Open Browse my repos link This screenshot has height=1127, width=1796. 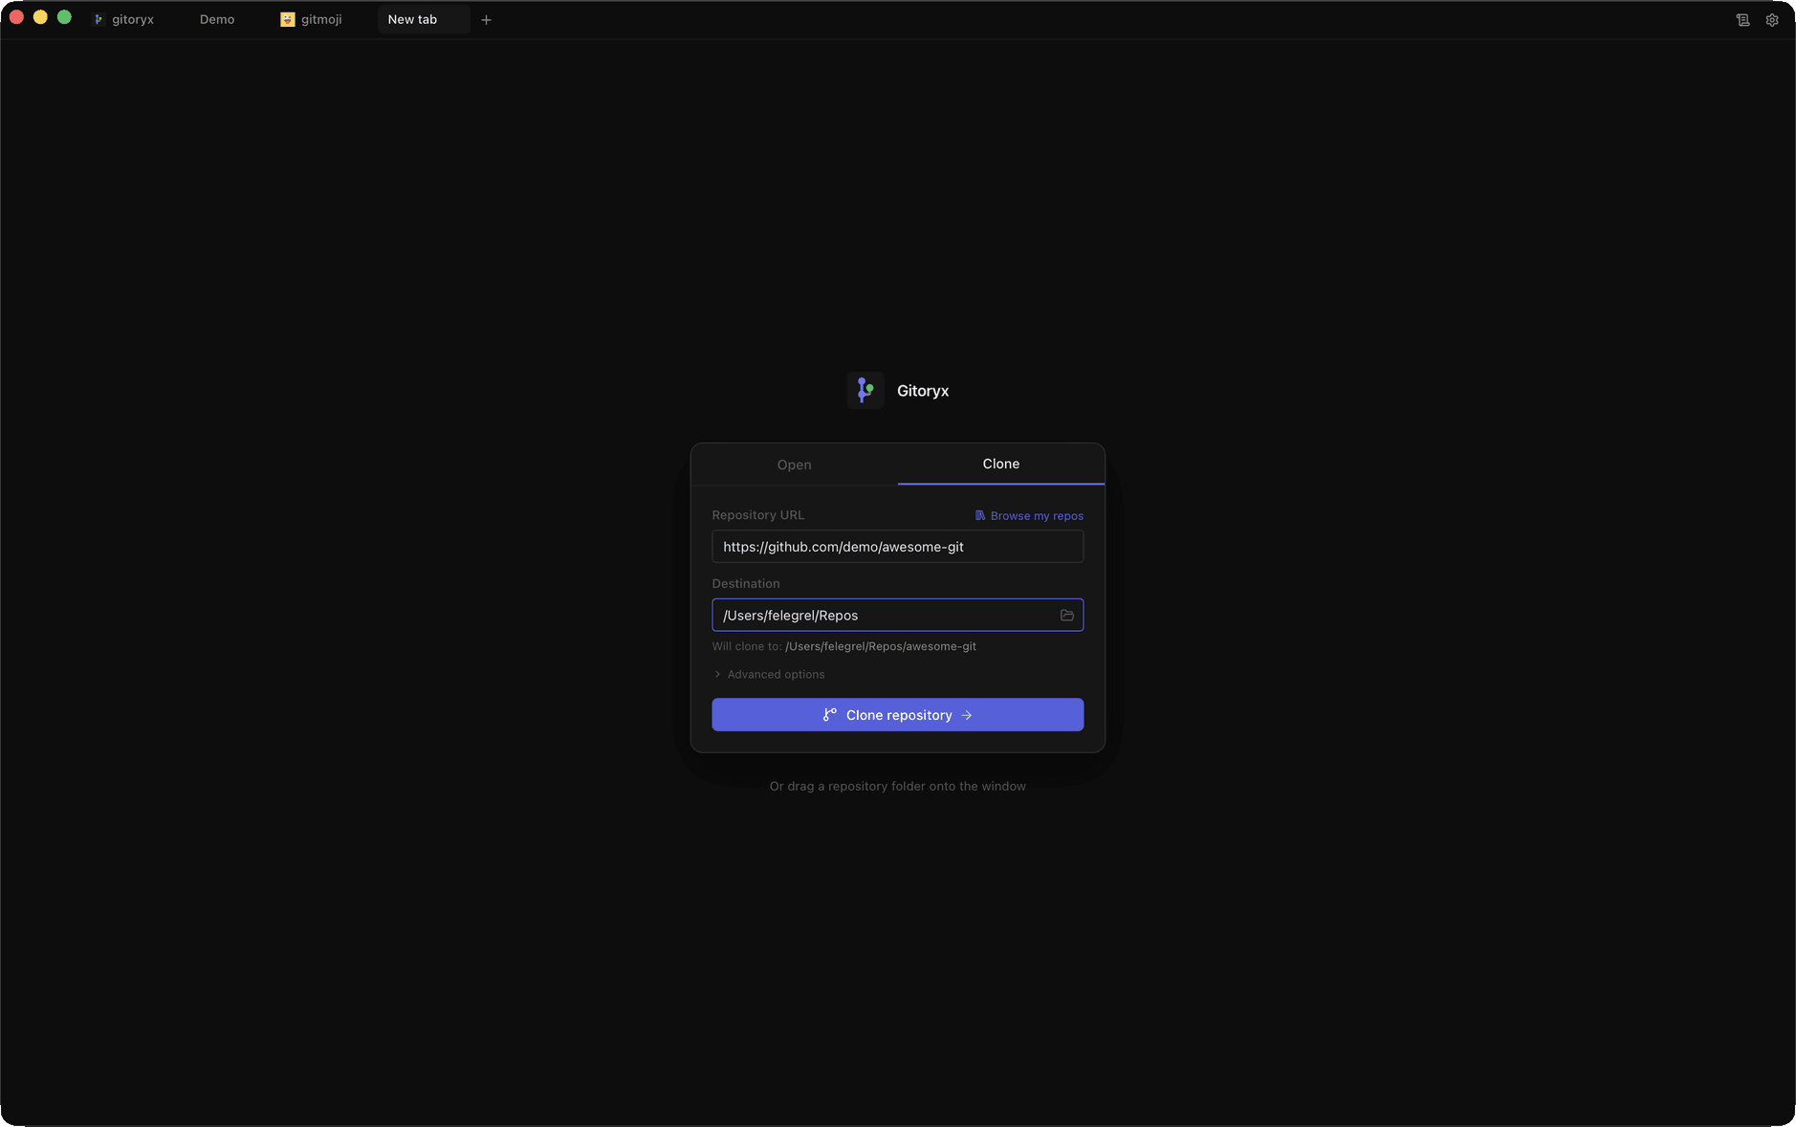click(1029, 516)
